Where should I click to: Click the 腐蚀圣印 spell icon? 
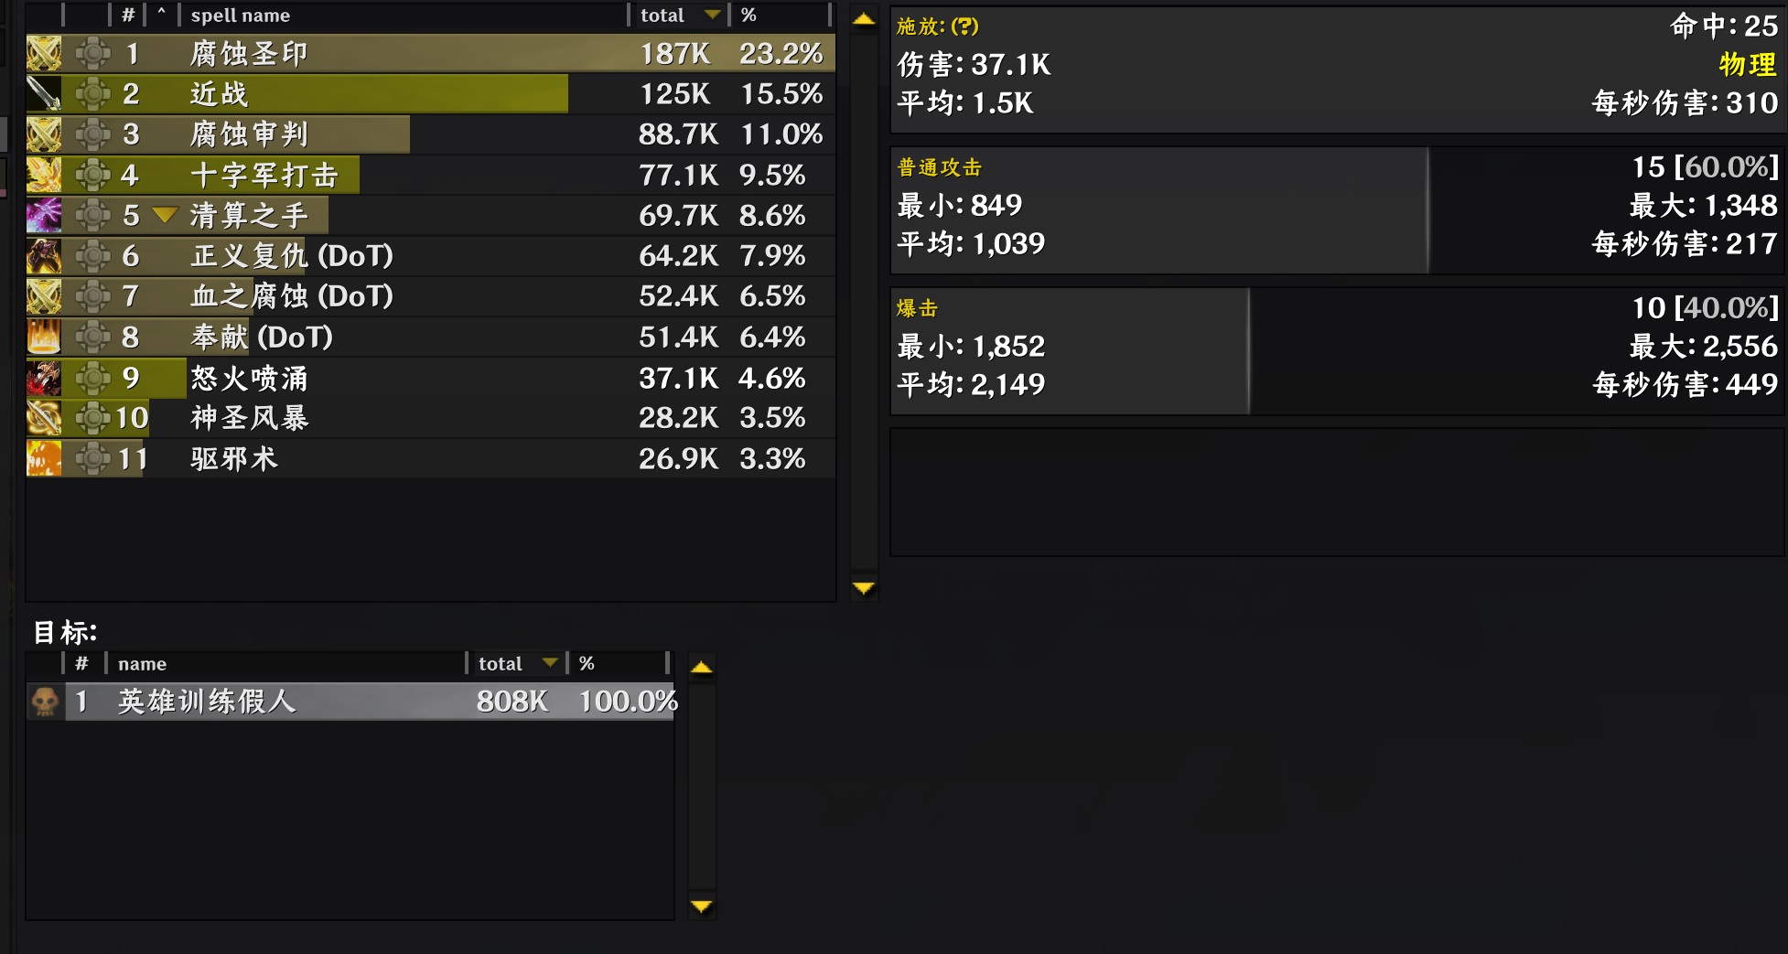(44, 54)
